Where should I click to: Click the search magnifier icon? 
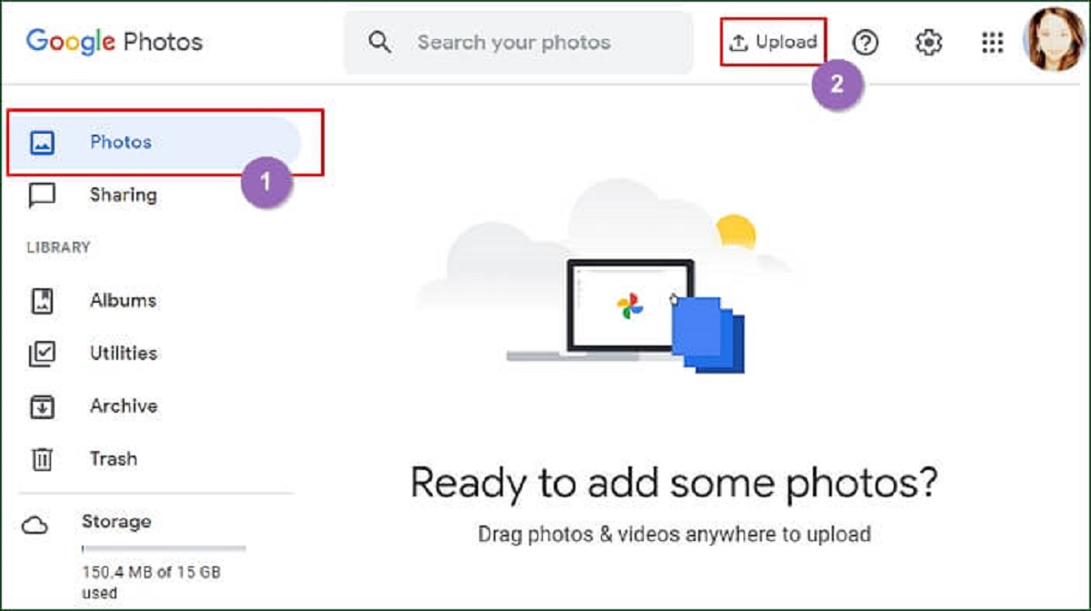(x=380, y=42)
